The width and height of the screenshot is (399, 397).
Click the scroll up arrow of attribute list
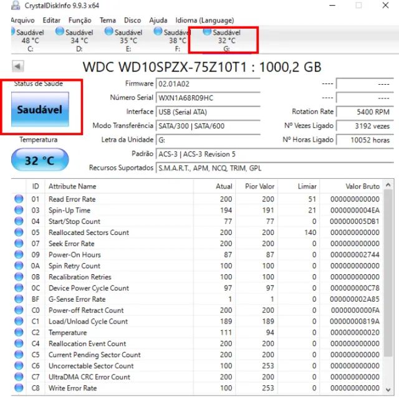pos(388,185)
